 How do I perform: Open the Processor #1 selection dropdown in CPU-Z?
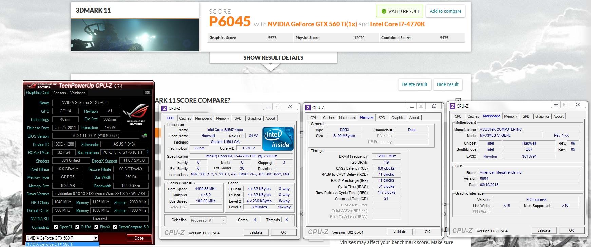coord(223,220)
